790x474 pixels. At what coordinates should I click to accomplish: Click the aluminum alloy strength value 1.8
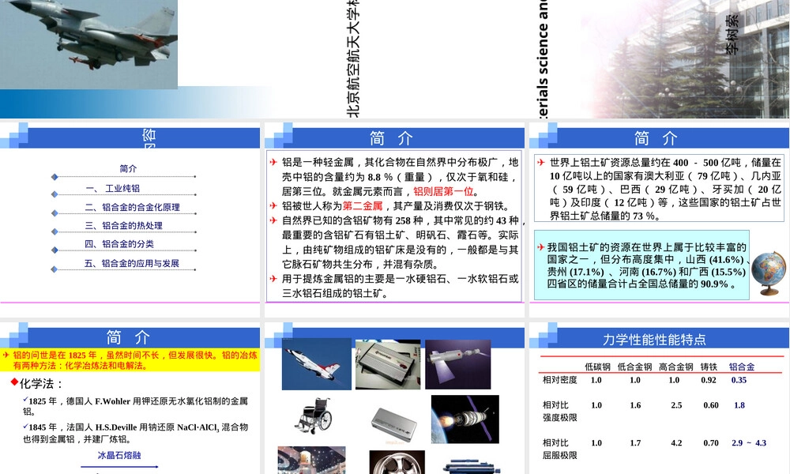point(739,405)
